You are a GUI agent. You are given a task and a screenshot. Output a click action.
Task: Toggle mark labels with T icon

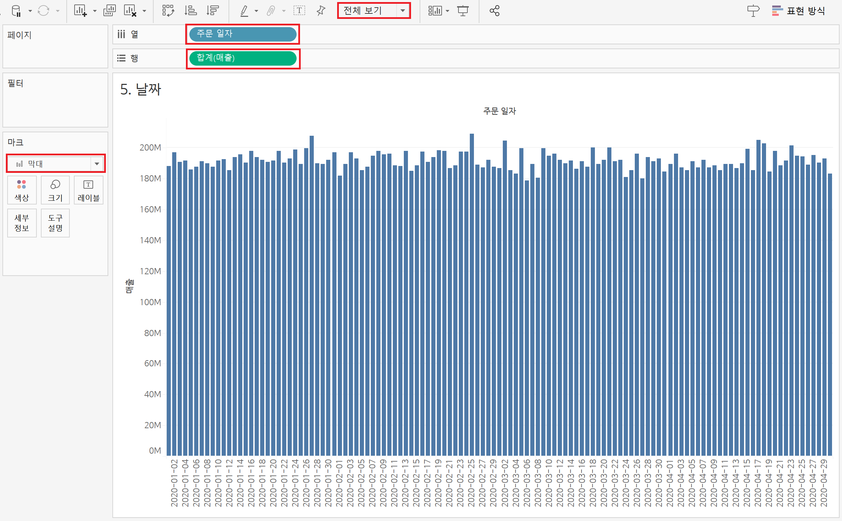(x=299, y=11)
